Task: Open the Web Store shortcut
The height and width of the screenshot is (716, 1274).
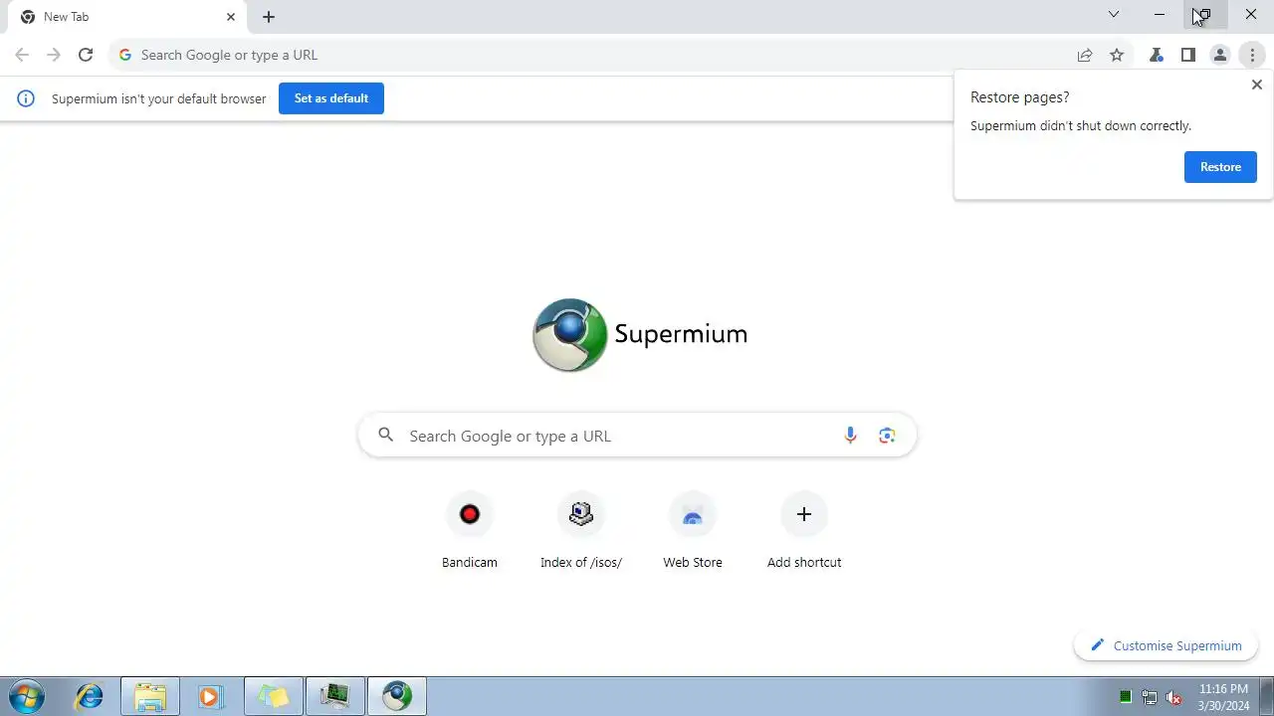Action: [x=693, y=531]
